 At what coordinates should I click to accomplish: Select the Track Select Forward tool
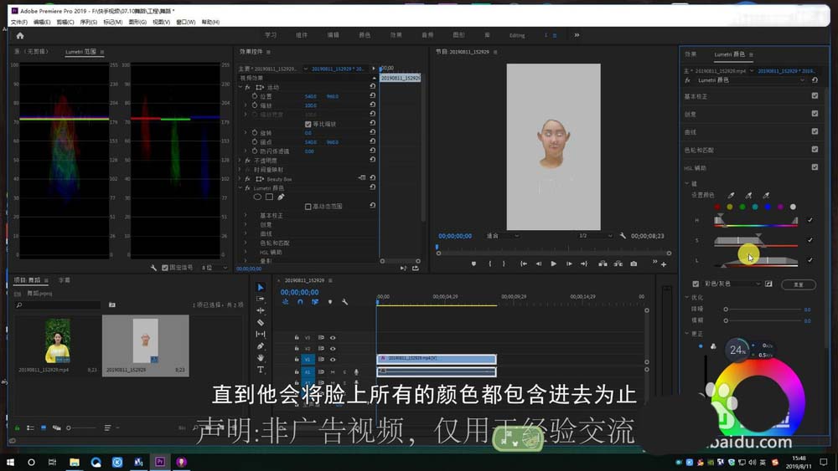click(261, 299)
